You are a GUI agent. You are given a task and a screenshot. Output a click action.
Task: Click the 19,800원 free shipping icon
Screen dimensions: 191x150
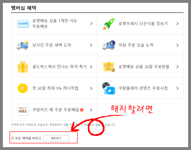pyautogui.click(x=23, y=24)
